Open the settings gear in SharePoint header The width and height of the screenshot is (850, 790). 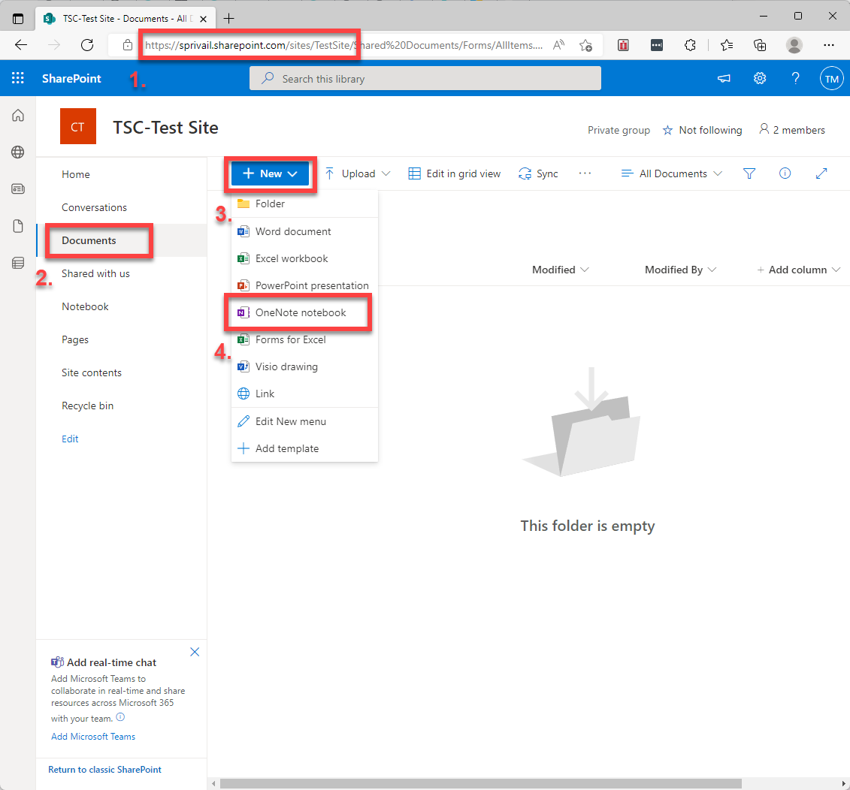coord(760,78)
